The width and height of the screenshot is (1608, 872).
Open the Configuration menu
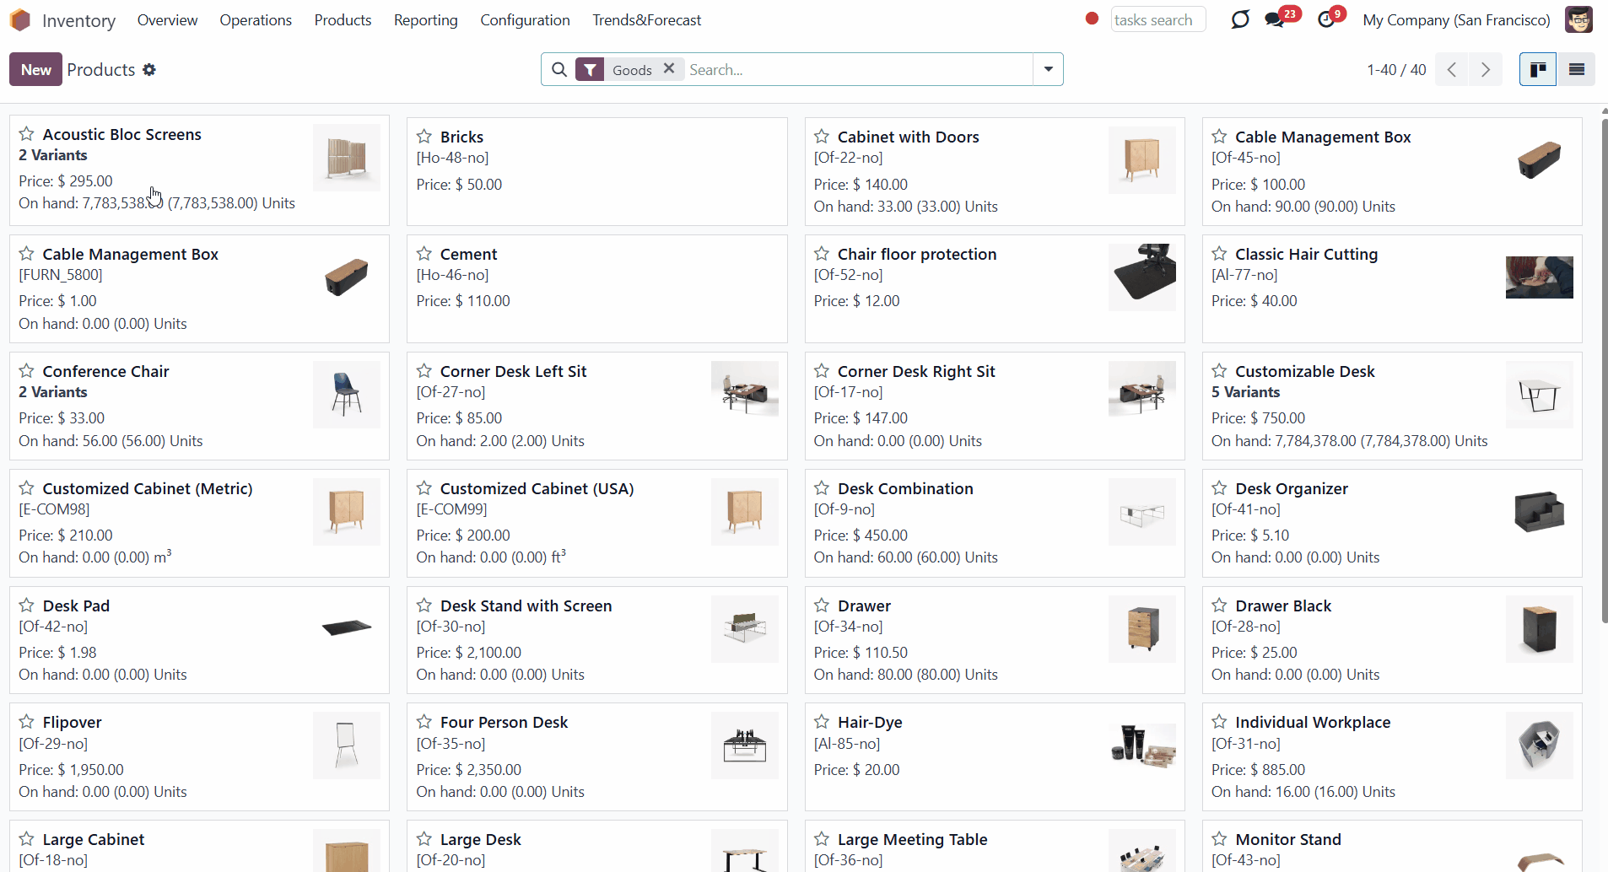525,20
